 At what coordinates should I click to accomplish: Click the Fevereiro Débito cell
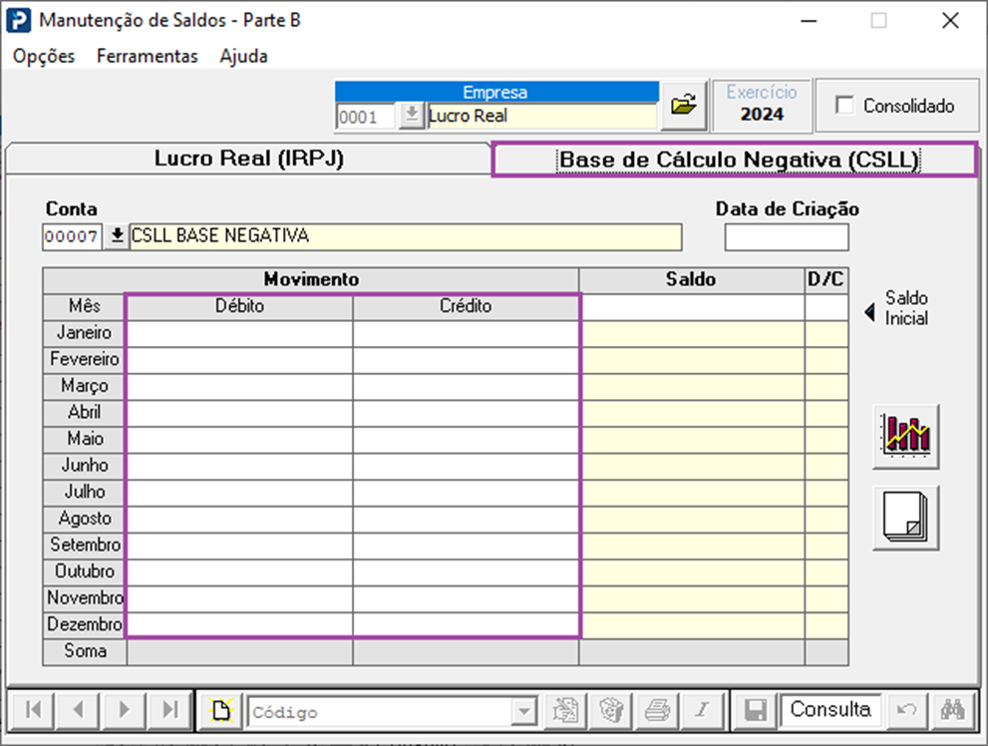[x=240, y=360]
